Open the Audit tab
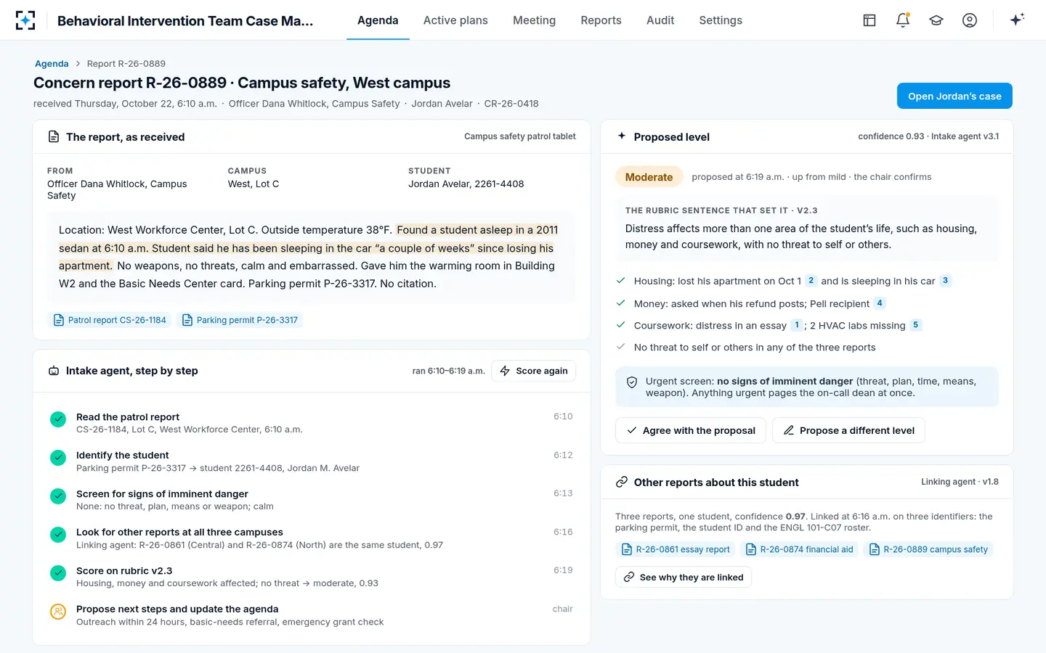The image size is (1046, 653). pyautogui.click(x=660, y=20)
